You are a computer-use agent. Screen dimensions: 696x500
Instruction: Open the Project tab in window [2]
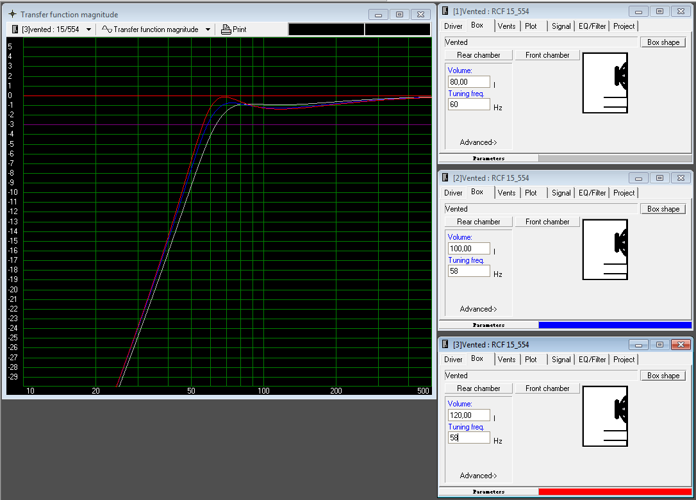624,193
